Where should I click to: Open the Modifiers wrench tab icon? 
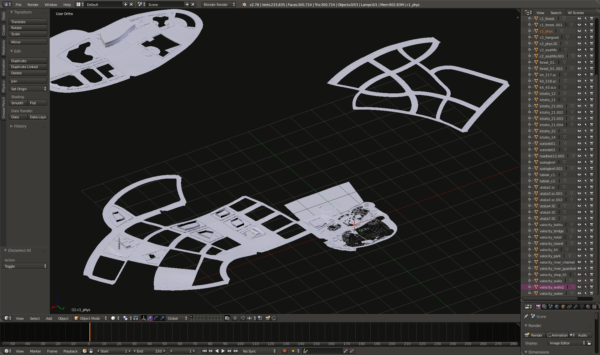pos(576,307)
